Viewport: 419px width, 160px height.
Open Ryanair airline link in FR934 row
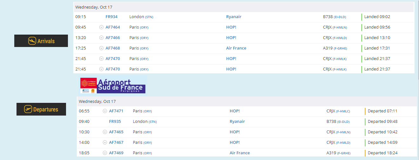234,17
